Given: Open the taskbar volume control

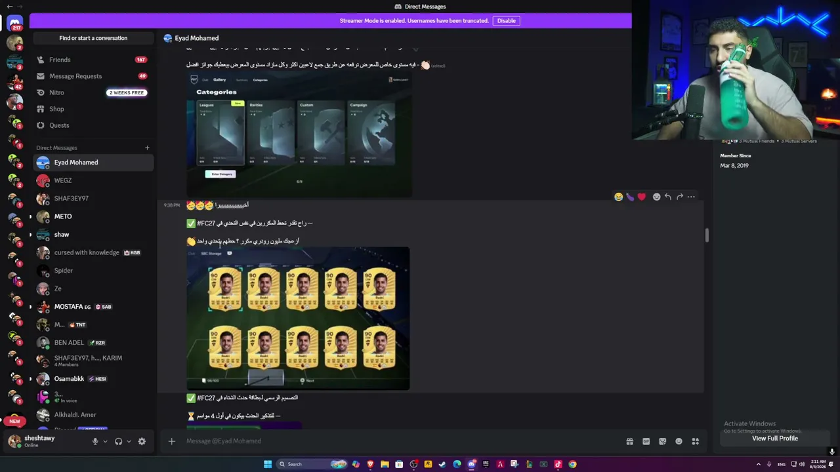Looking at the screenshot, I should pyautogui.click(x=802, y=464).
